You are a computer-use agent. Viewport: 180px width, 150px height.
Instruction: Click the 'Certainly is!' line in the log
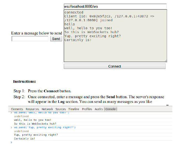click(x=78, y=40)
